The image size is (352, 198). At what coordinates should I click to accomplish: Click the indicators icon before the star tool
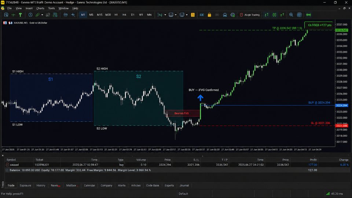[x=66, y=15]
